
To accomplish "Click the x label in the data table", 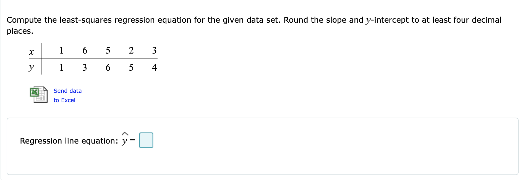I will (x=31, y=52).
